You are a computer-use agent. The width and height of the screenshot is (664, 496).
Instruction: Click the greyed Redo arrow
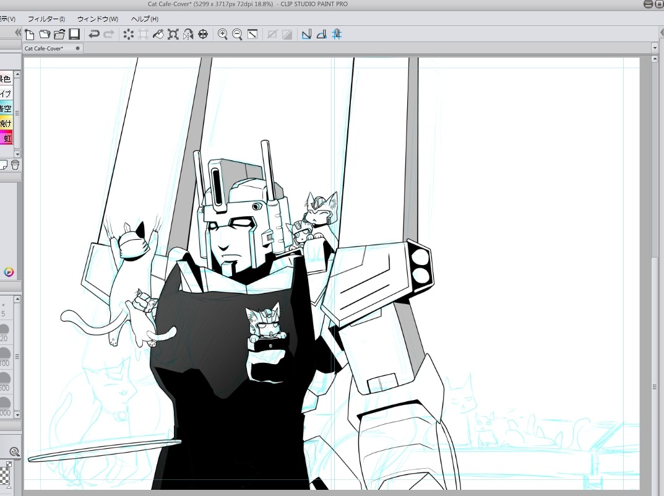(x=109, y=34)
